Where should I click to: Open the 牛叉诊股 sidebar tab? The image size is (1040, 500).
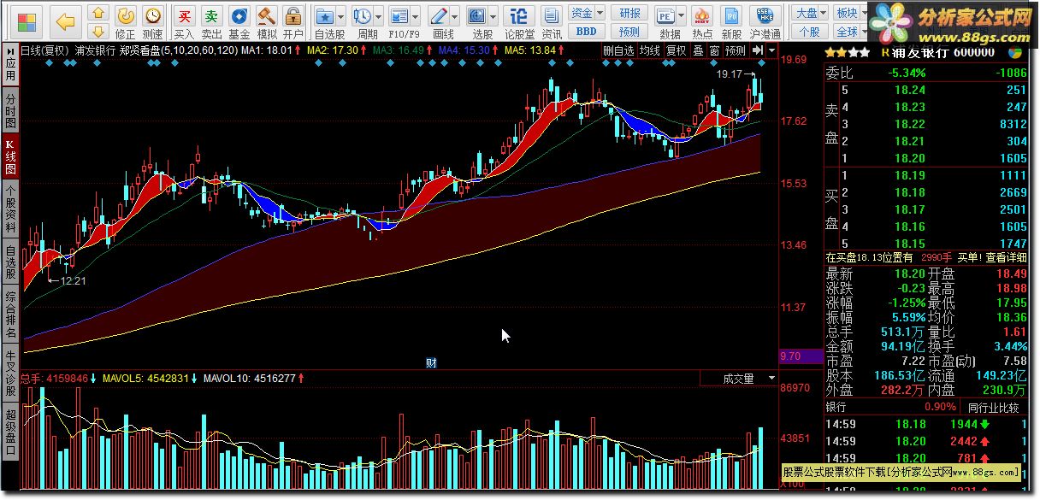coord(10,374)
